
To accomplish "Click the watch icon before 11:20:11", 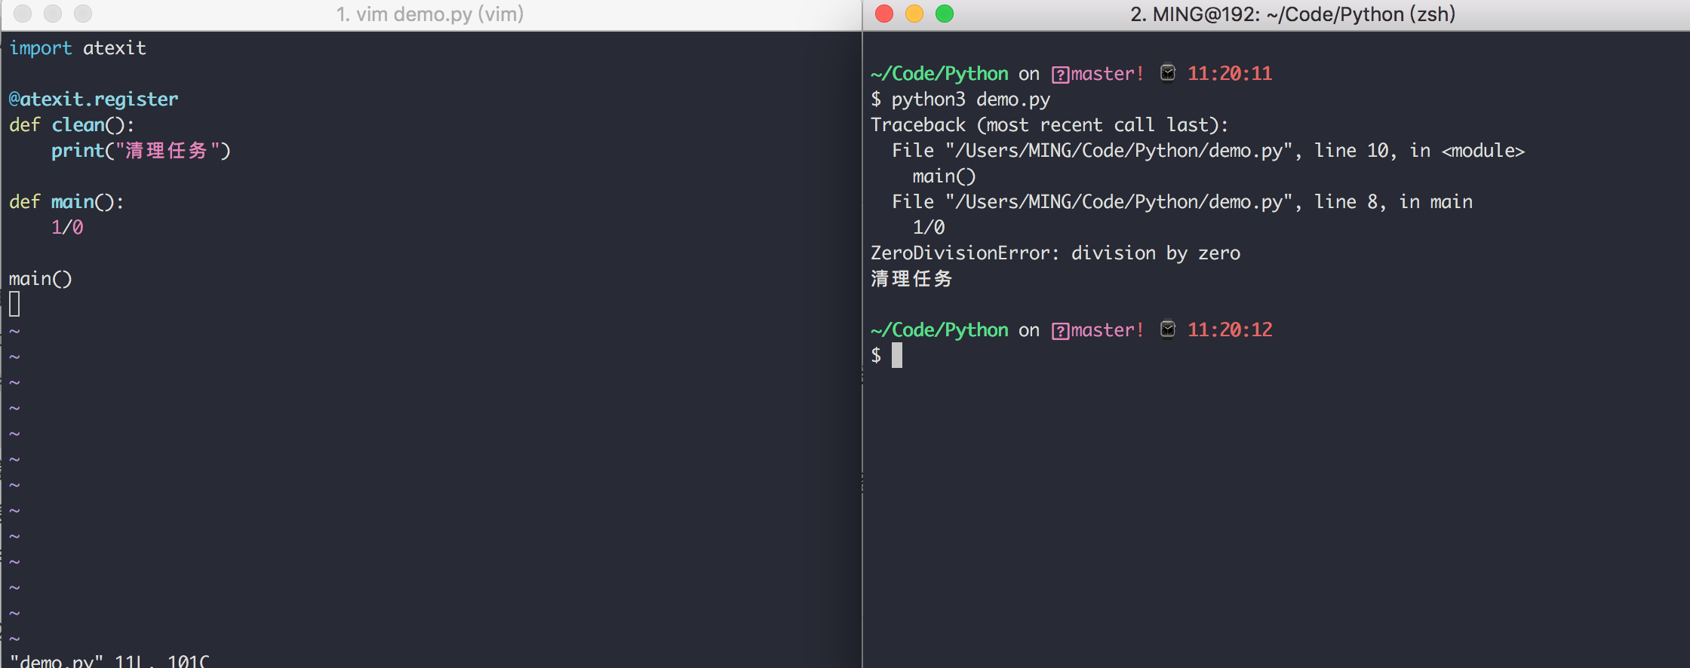I will [1167, 72].
